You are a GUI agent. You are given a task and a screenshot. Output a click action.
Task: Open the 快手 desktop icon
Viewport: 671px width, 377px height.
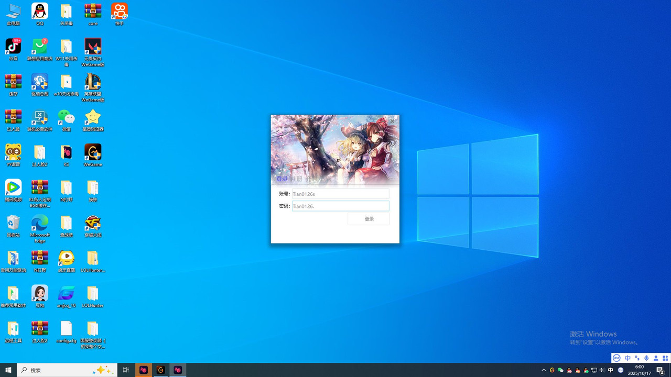pyautogui.click(x=120, y=14)
